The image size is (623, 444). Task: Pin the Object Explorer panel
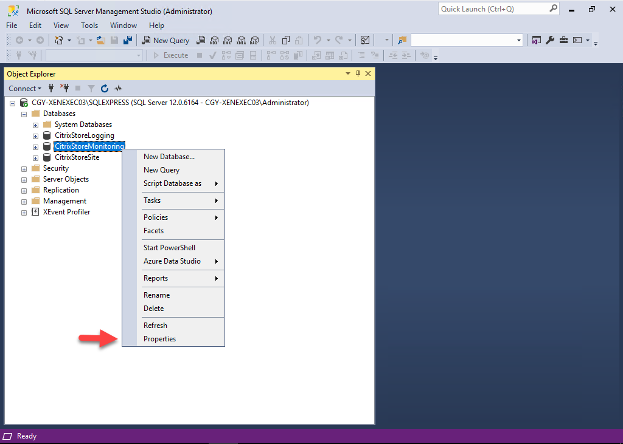(358, 73)
